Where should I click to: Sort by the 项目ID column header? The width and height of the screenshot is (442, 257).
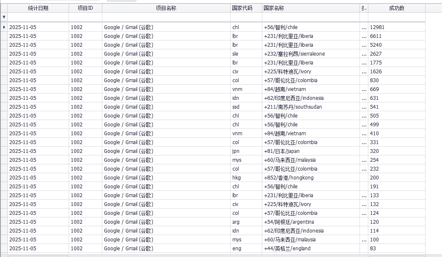[85, 8]
